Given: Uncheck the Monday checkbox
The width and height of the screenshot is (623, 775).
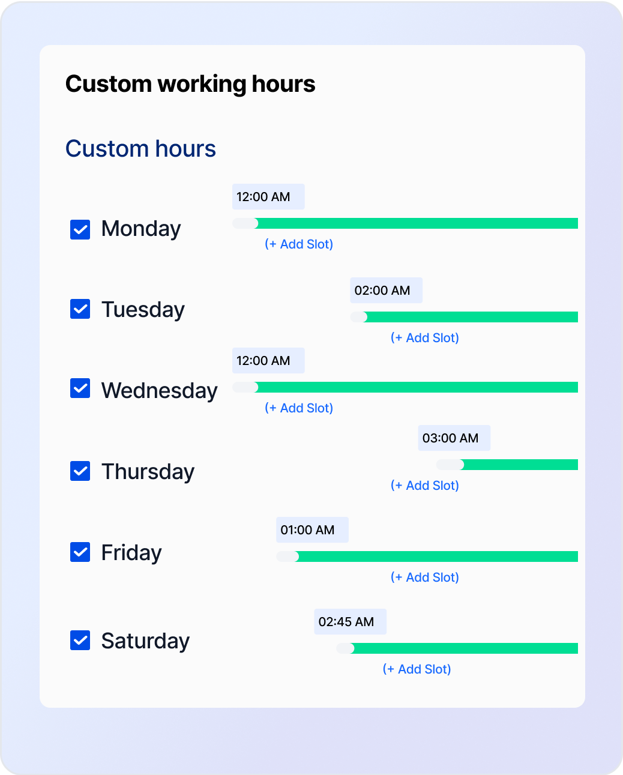Looking at the screenshot, I should (x=80, y=229).
